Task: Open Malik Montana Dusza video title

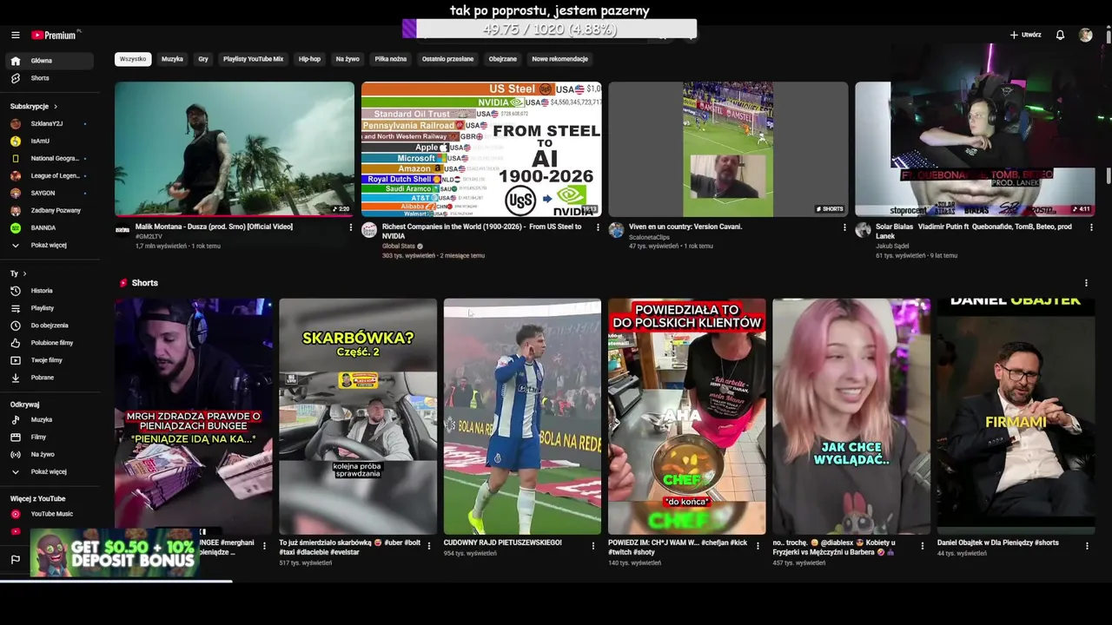Action: click(x=214, y=227)
